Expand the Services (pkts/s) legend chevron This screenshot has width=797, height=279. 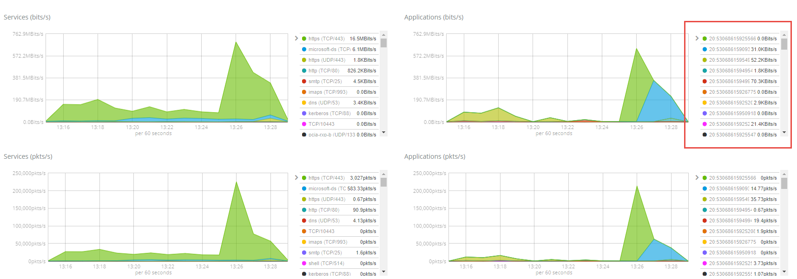[x=296, y=178]
